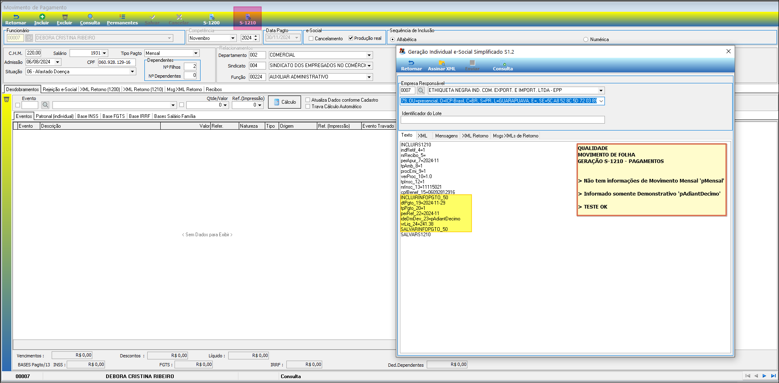This screenshot has width=779, height=383.
Task: Open the Situação Afastado Doença dropdown
Action: (132, 72)
